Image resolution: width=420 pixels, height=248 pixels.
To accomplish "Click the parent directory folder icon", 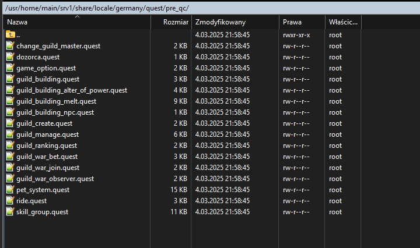I will tap(10, 35).
